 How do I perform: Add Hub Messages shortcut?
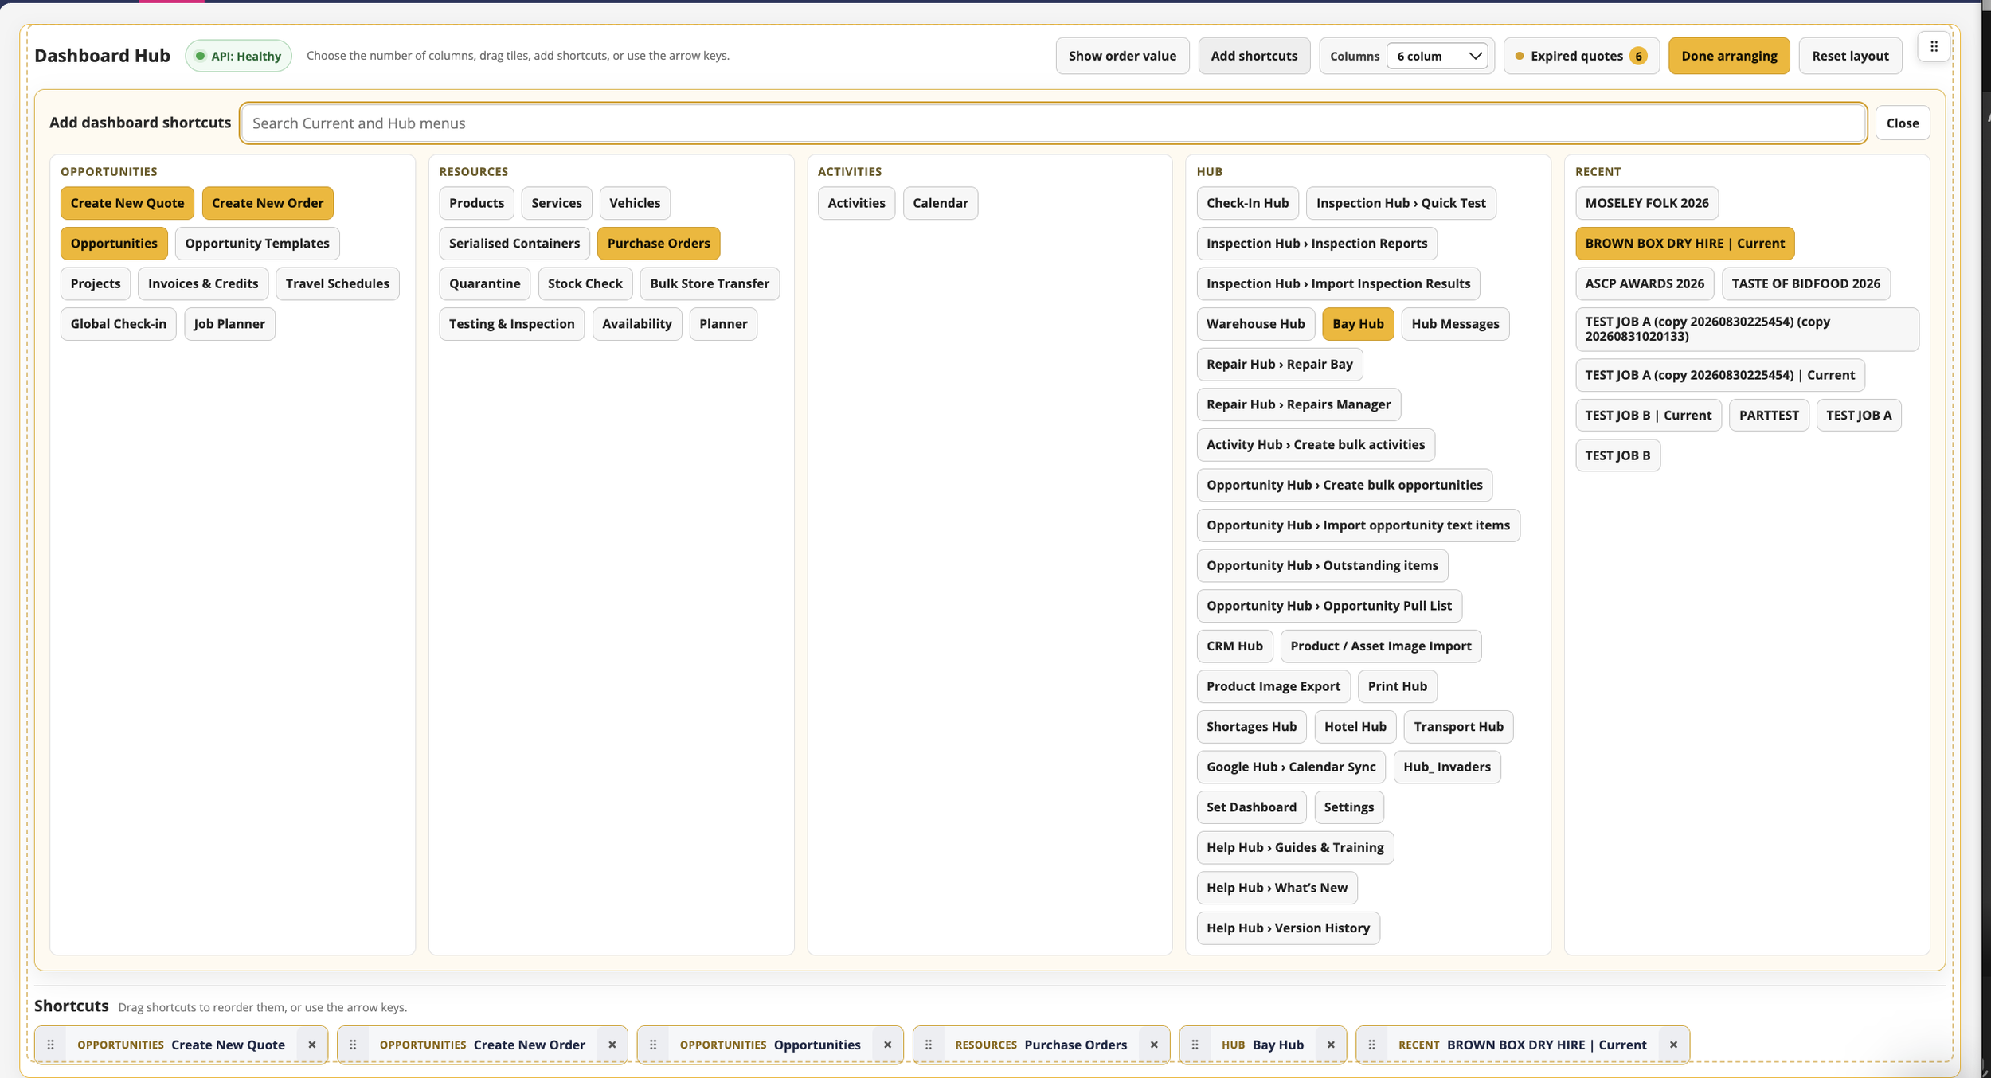pyautogui.click(x=1455, y=324)
